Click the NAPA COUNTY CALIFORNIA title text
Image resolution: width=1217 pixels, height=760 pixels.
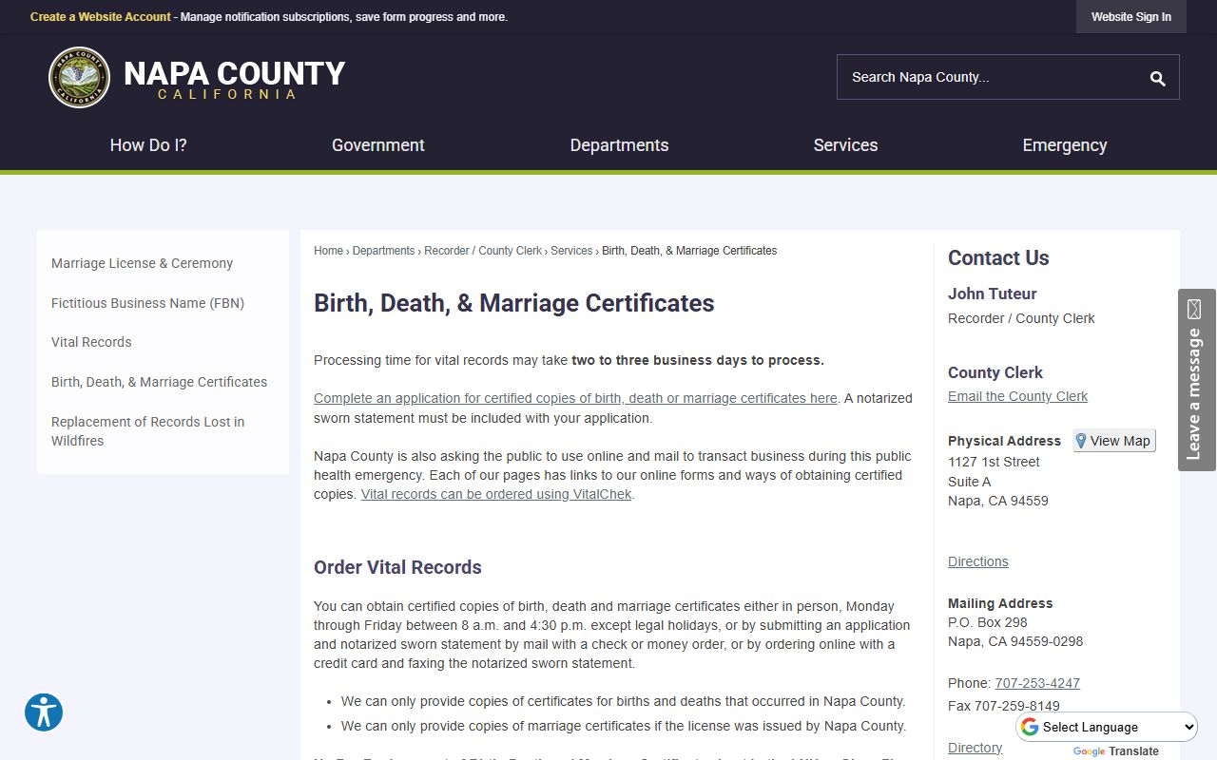234,79
